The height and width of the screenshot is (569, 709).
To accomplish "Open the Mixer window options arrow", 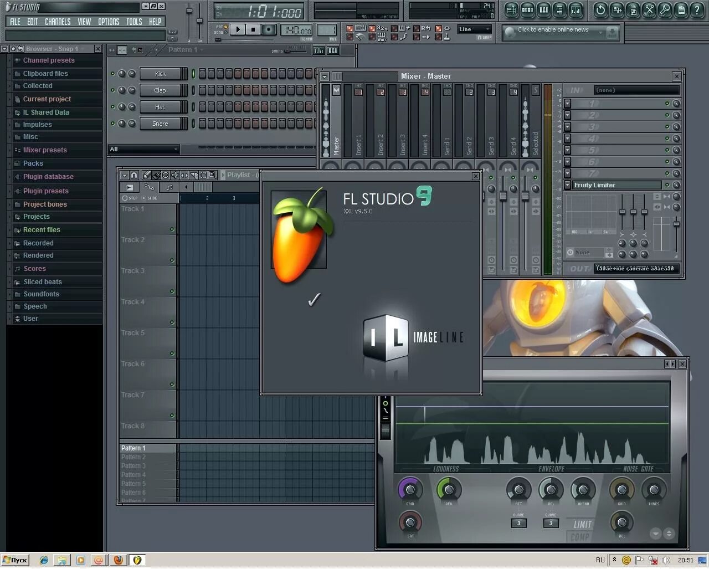I will point(325,76).
